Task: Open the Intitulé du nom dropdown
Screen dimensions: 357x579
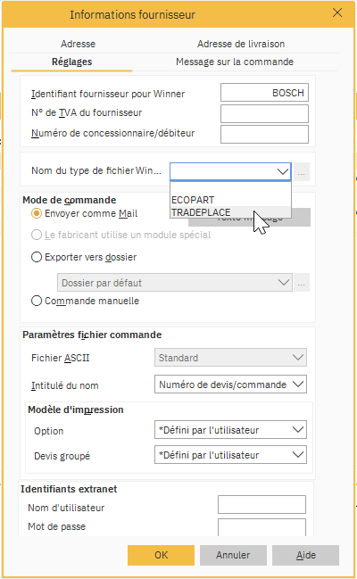Action: point(230,385)
